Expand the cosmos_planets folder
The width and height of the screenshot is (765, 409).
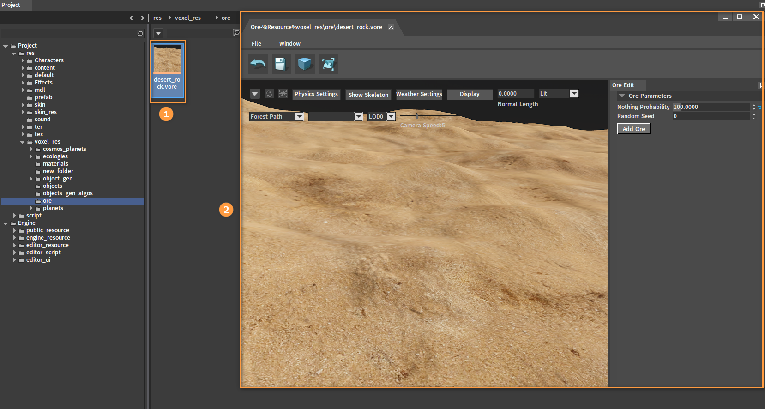(x=31, y=149)
